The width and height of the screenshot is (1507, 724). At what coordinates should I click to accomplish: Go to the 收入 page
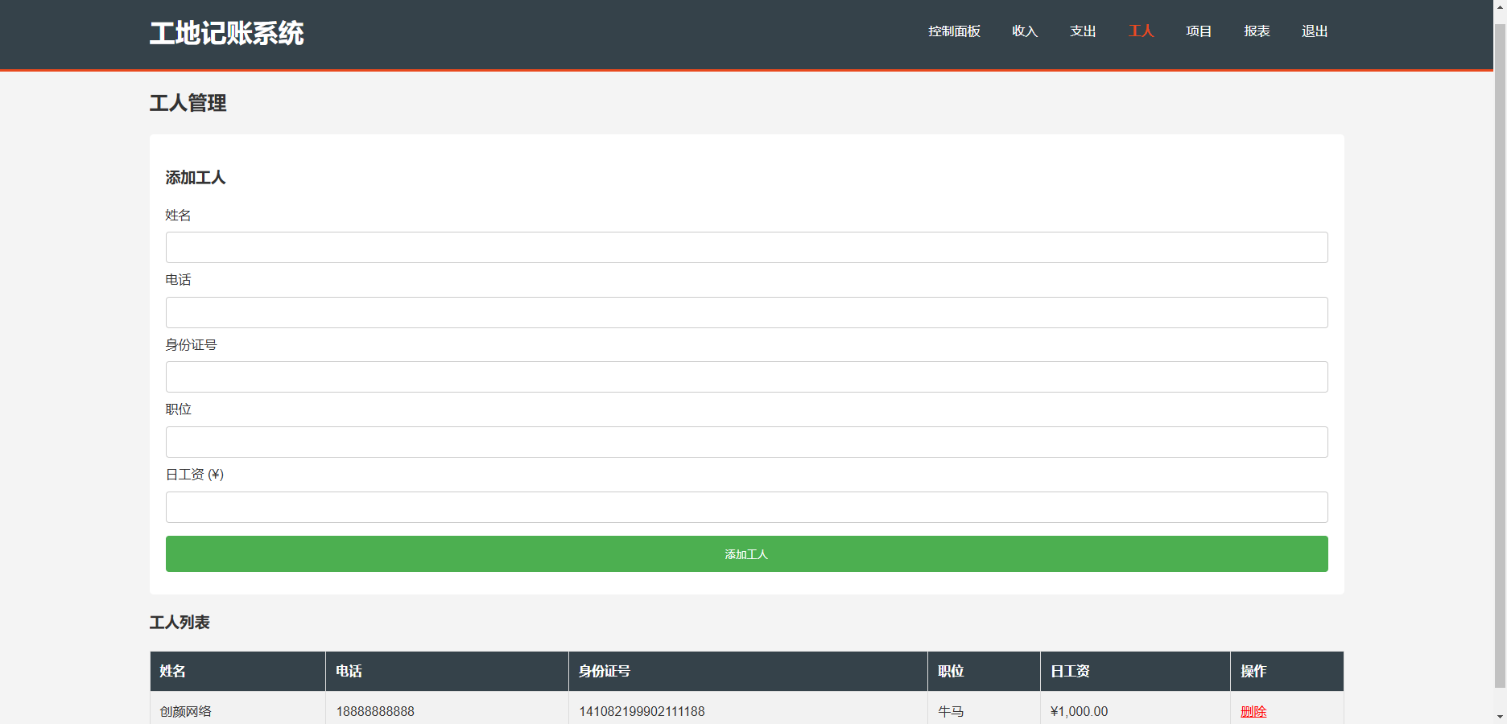pyautogui.click(x=1025, y=31)
